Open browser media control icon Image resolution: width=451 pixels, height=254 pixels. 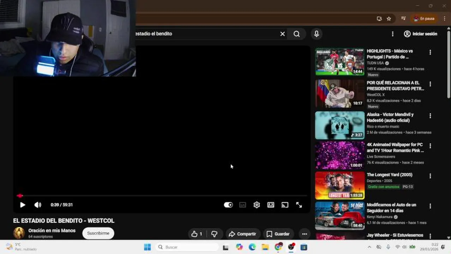click(x=403, y=19)
